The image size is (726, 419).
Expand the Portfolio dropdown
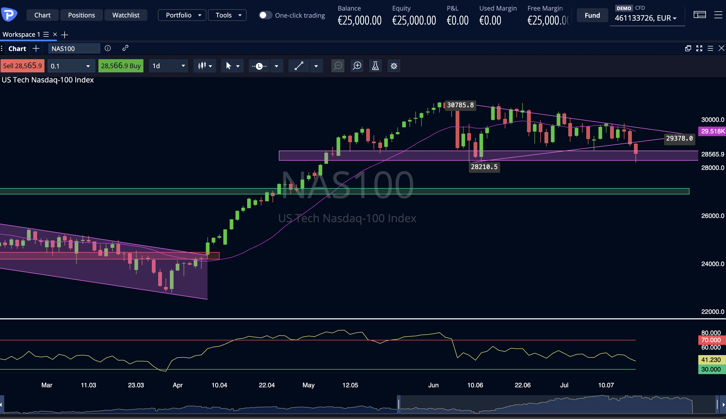pyautogui.click(x=182, y=15)
